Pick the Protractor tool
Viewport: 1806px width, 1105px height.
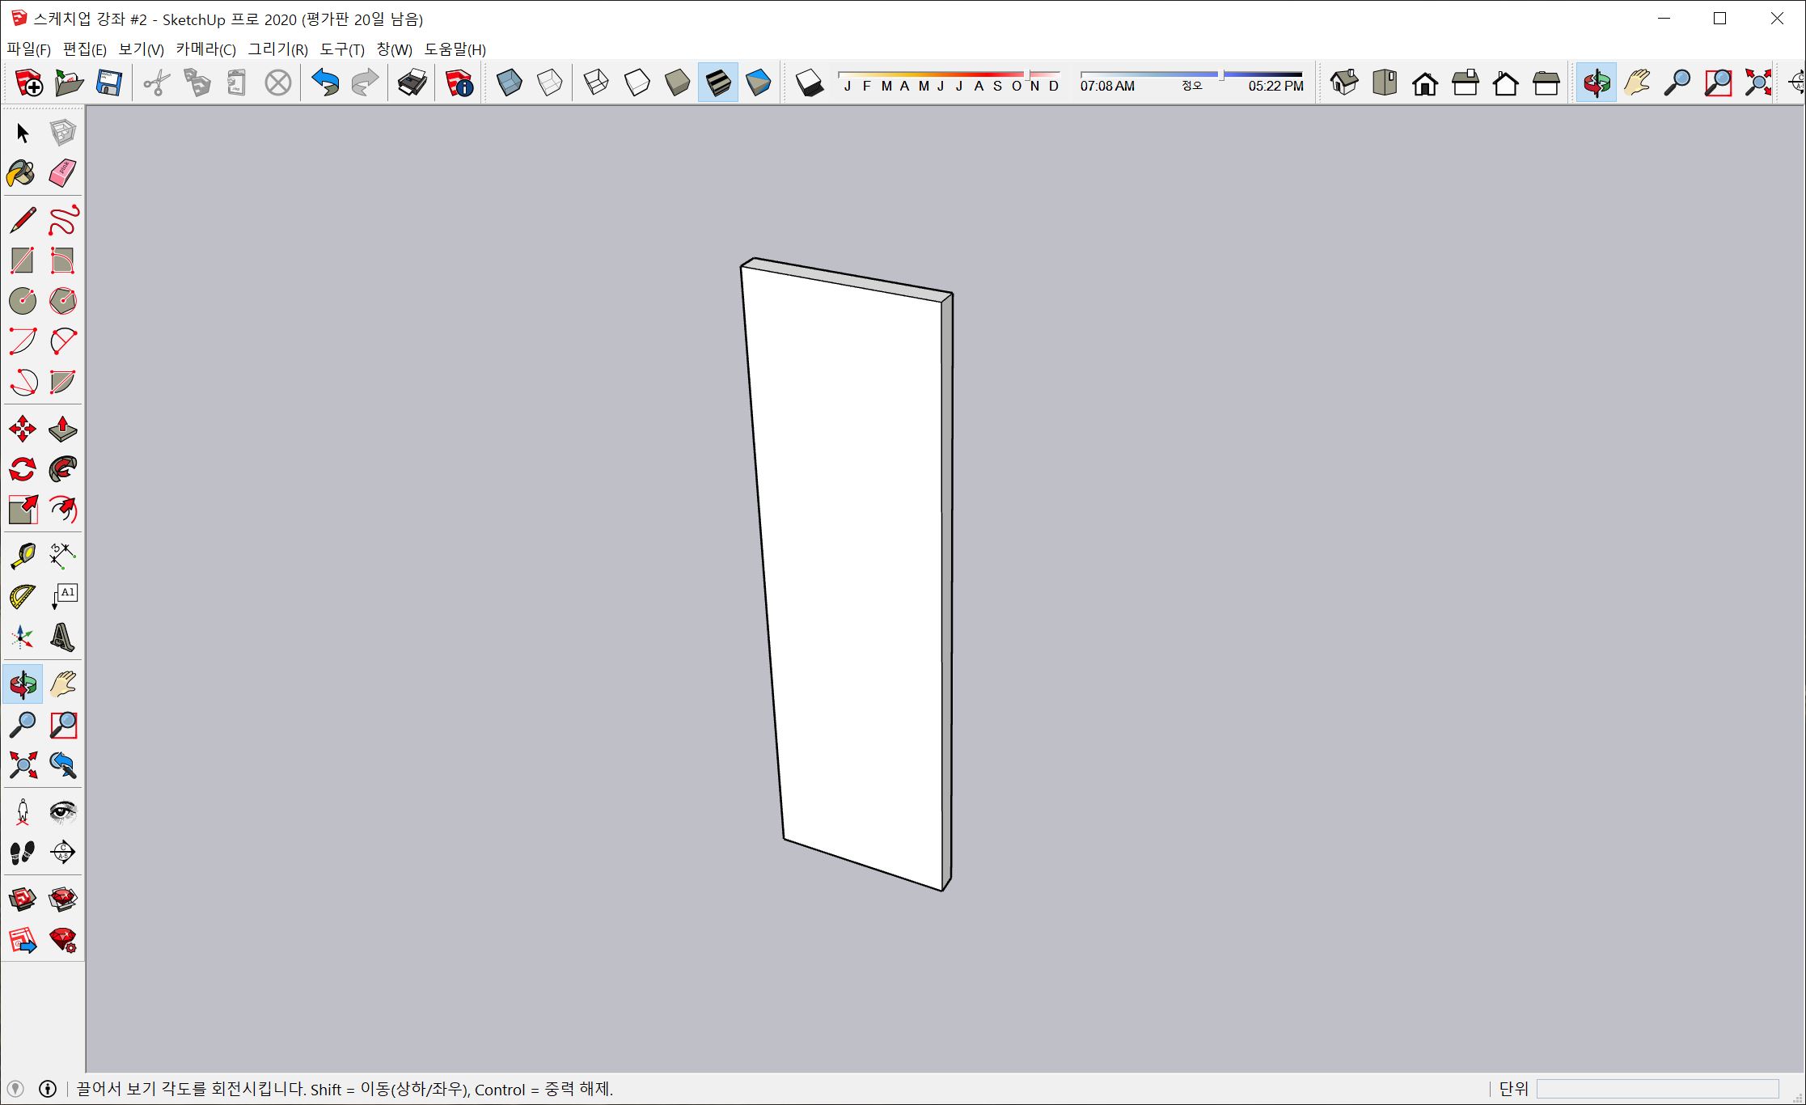click(22, 597)
